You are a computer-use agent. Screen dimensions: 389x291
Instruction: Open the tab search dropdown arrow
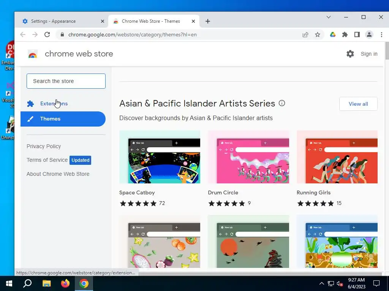point(329,17)
